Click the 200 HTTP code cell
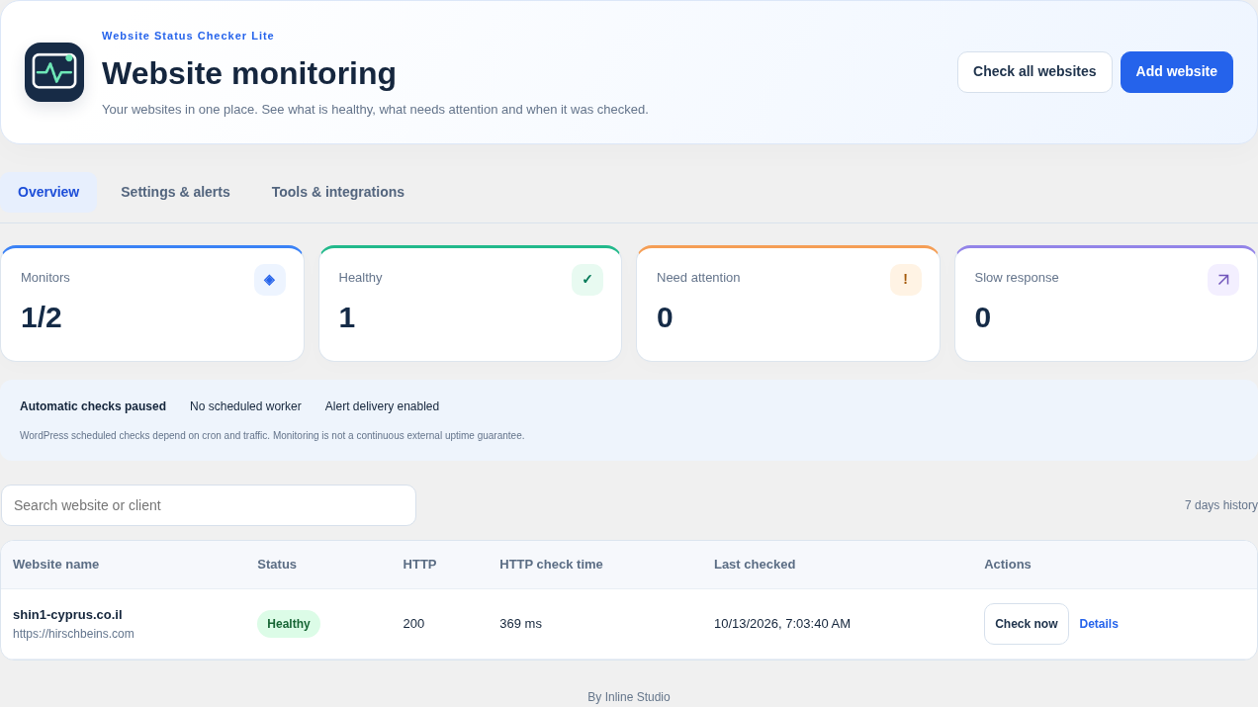The width and height of the screenshot is (1258, 707). click(x=413, y=624)
